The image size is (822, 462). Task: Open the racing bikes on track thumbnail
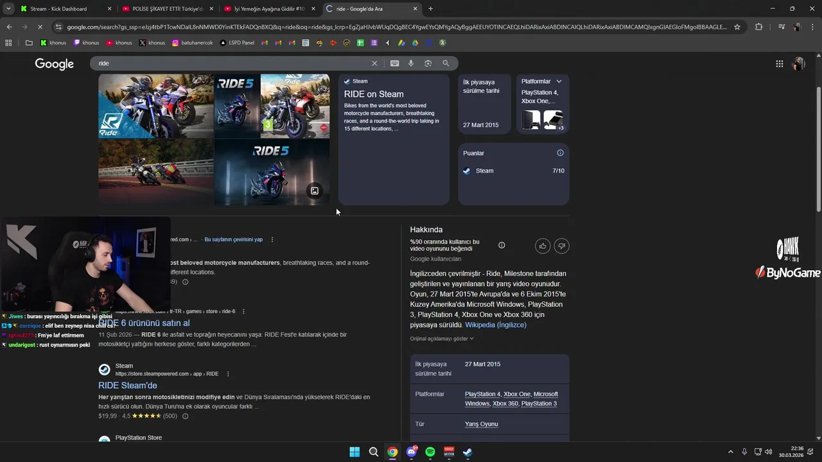click(156, 173)
